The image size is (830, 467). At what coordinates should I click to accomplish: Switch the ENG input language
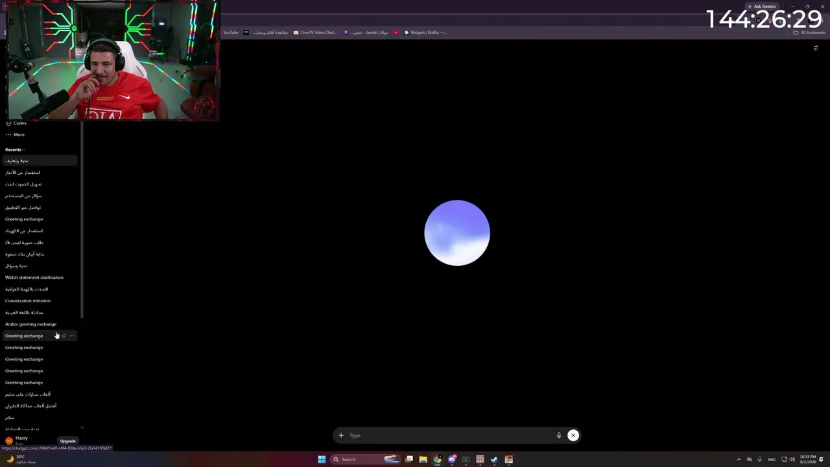(772, 459)
